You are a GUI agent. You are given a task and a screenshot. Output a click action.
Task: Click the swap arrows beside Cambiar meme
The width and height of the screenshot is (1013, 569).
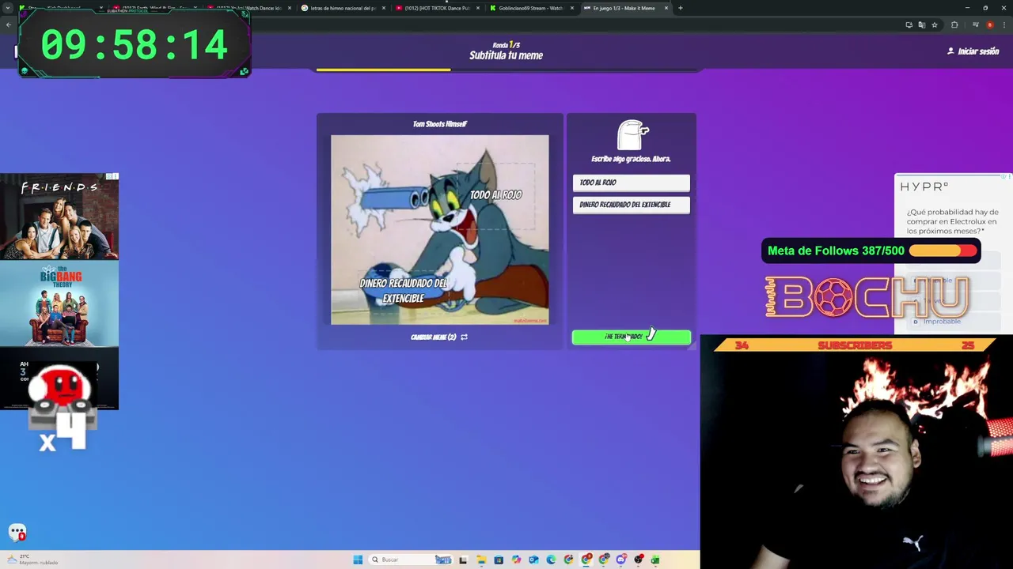[464, 337]
